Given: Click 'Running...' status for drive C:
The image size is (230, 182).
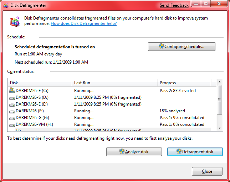Looking at the screenshot, I should click(x=84, y=91).
